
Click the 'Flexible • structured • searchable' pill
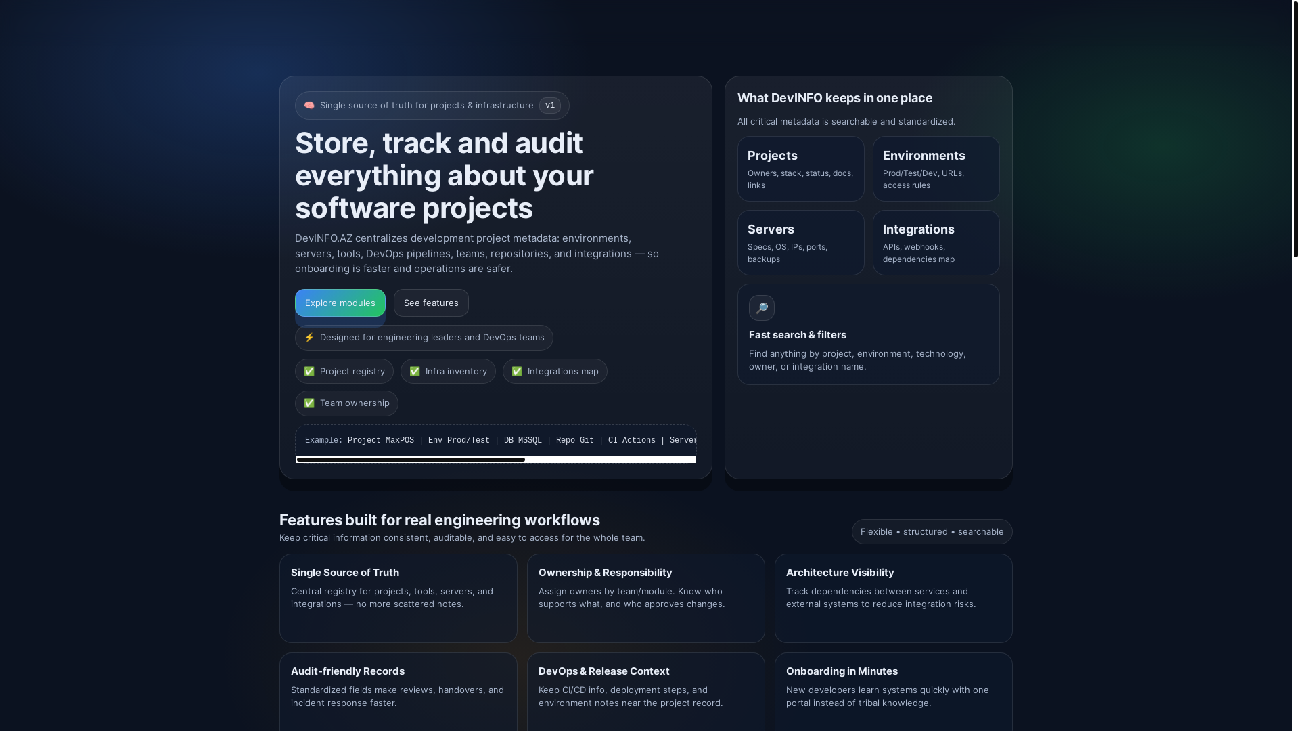pos(932,532)
